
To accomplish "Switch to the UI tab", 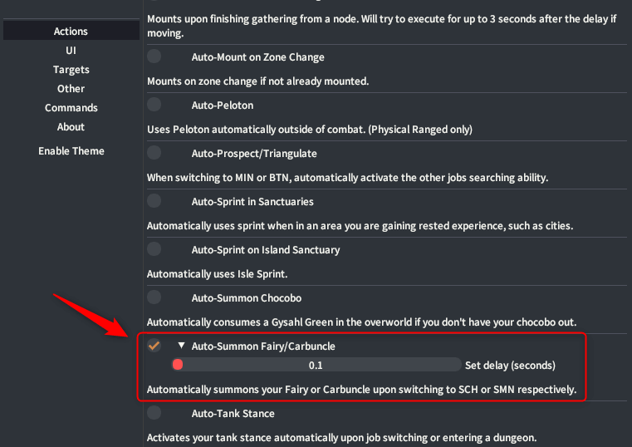I will [x=71, y=51].
